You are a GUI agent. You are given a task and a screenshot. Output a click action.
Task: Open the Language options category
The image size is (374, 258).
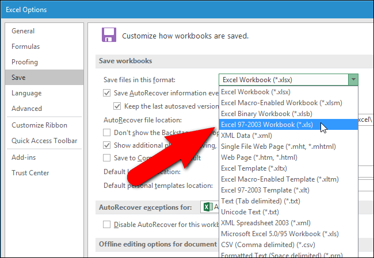(x=44, y=93)
